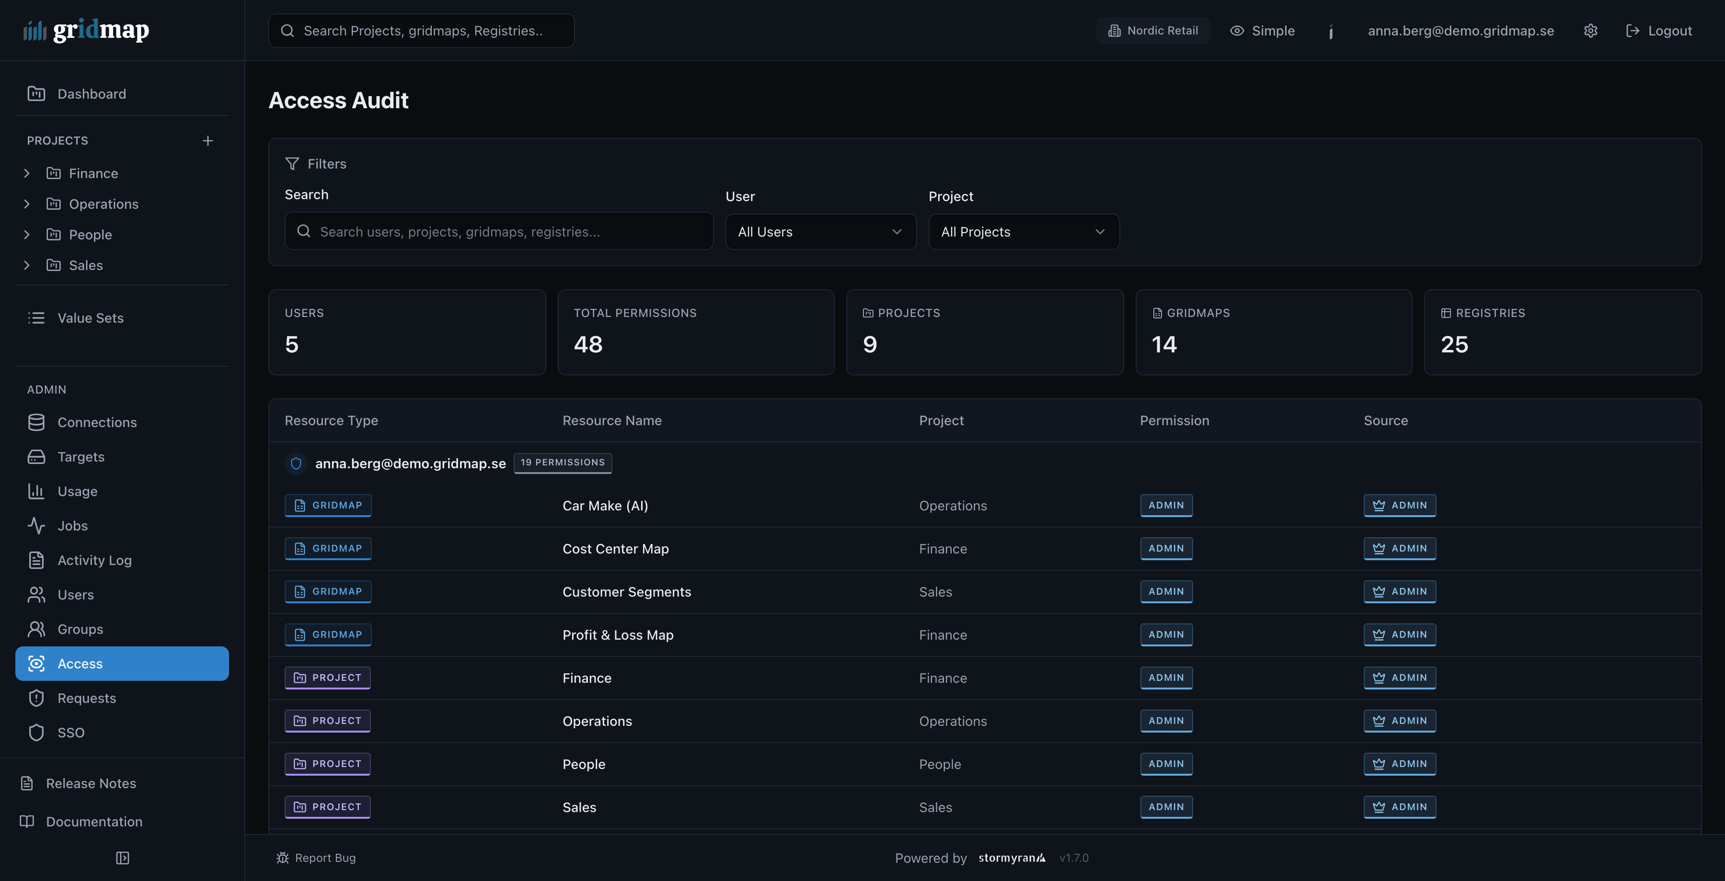Click the Projects count card
Screen dimensions: 1725x881
tap(985, 332)
